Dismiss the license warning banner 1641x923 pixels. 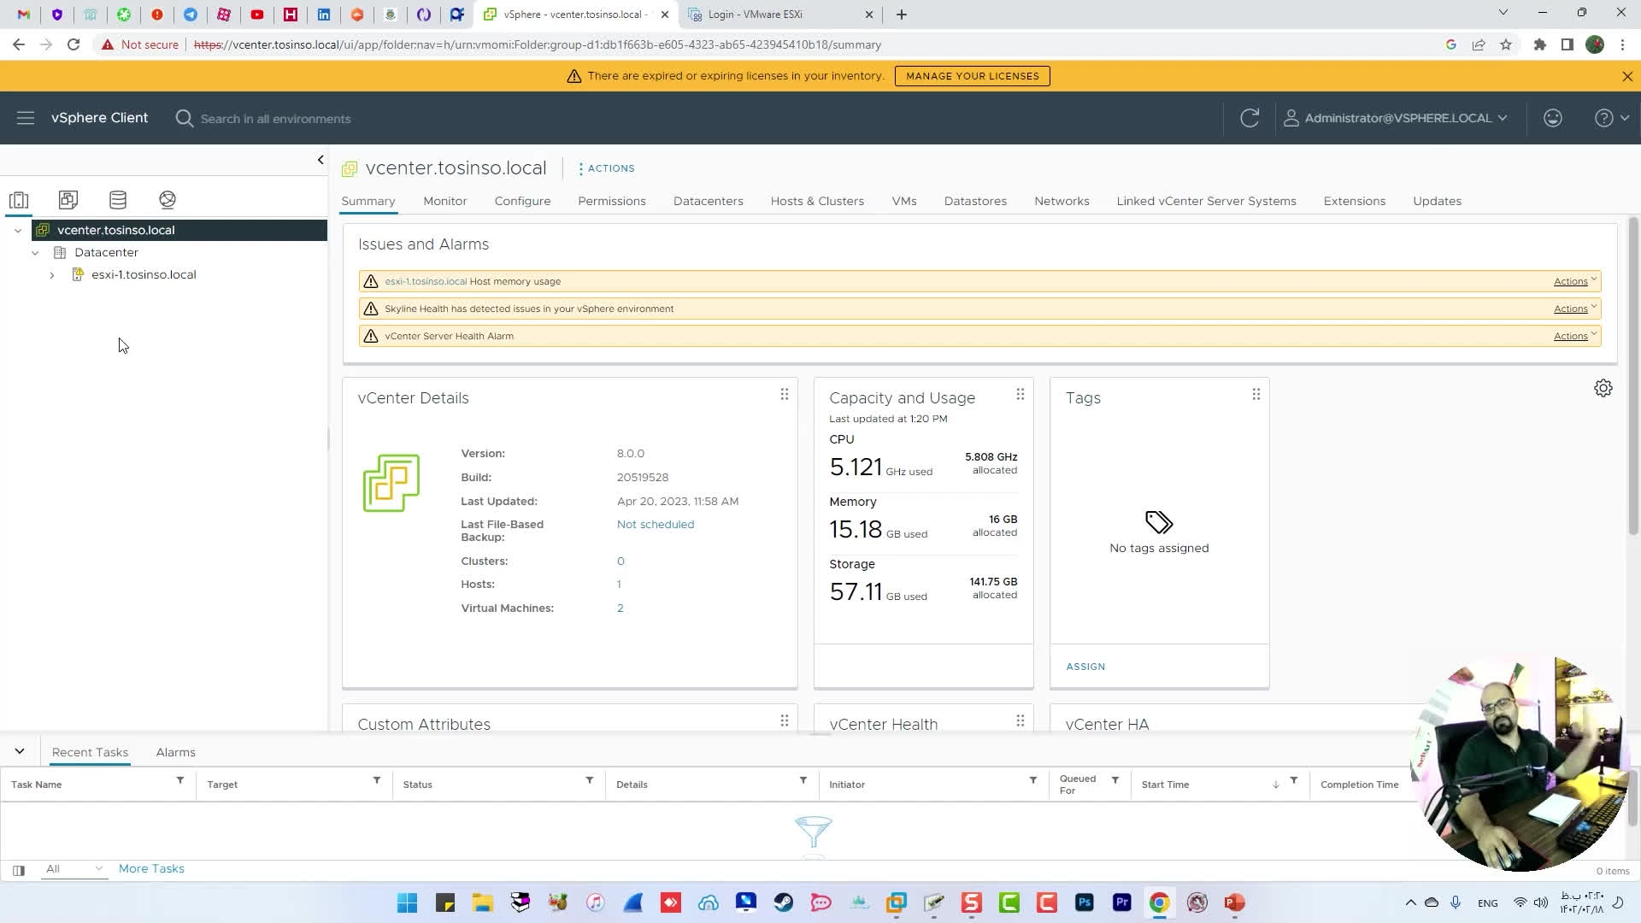(x=1626, y=76)
